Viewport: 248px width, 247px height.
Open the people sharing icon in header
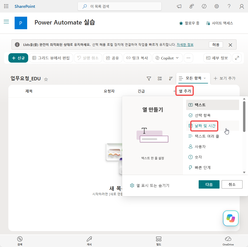coord(192,6)
